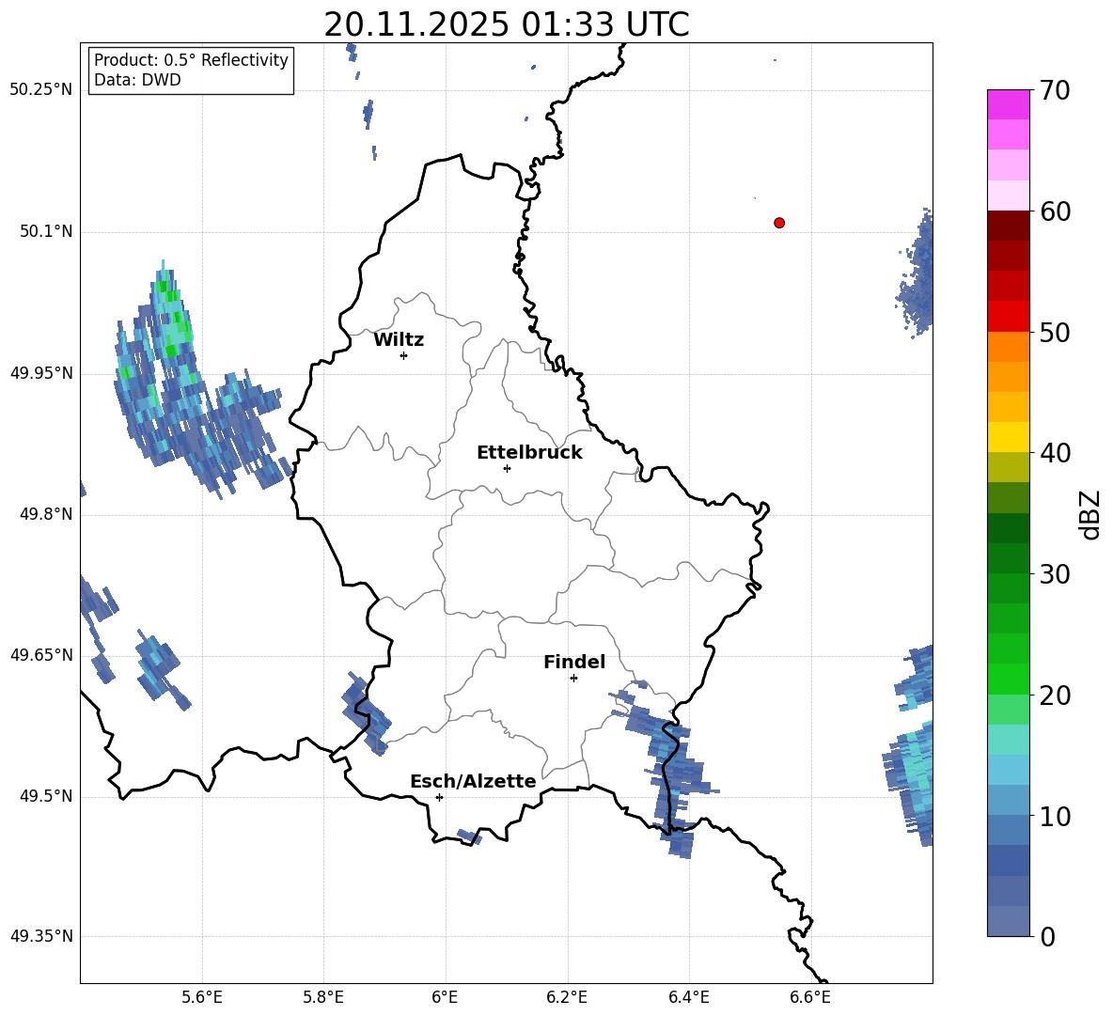The image size is (1113, 1016).
Task: Click the 70 tick on the colorbar
Action: (x=1055, y=90)
